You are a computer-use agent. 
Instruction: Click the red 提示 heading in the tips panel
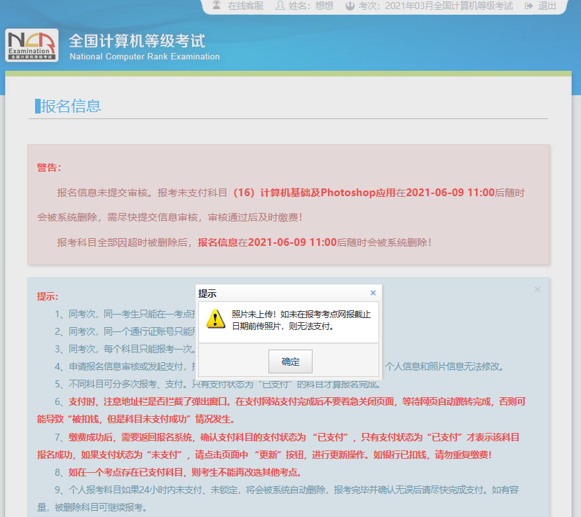click(x=48, y=296)
